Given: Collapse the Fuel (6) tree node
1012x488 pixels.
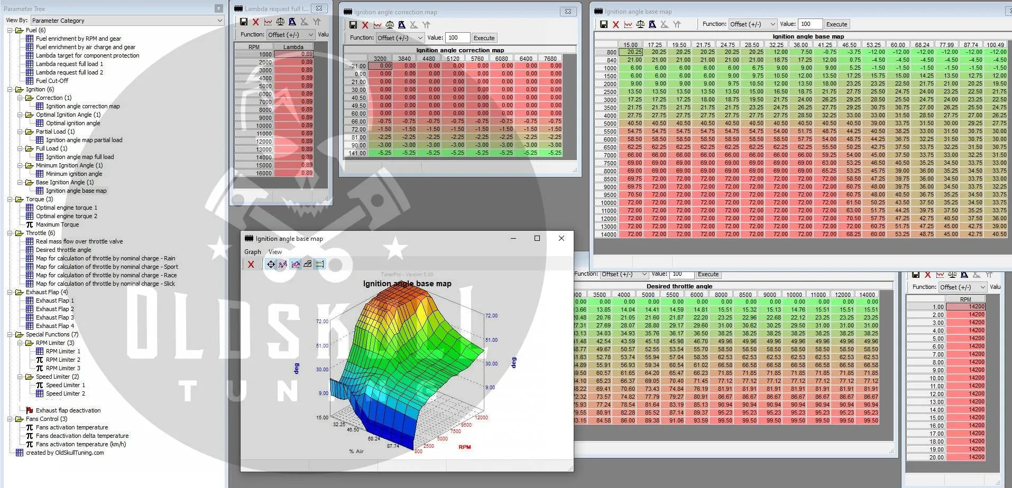Looking at the screenshot, I should click(10, 30).
